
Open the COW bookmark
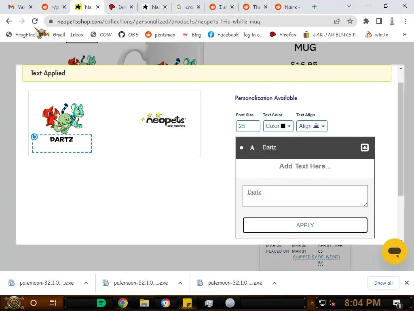tap(101, 35)
